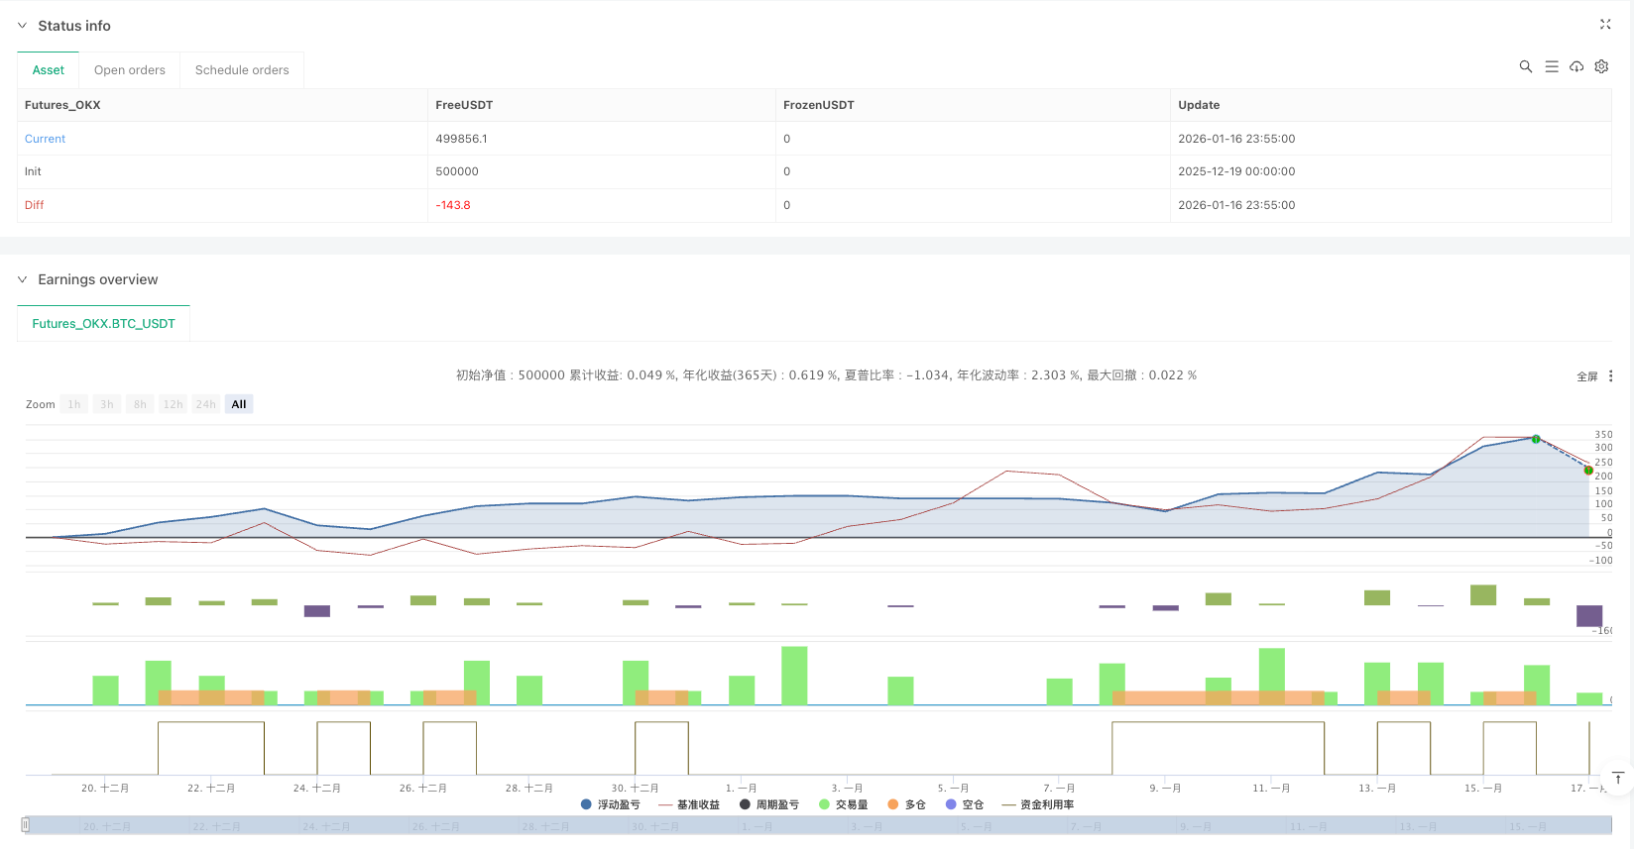Click the collapse fullscreen arrows icon
1634x849 pixels.
click(x=1605, y=25)
